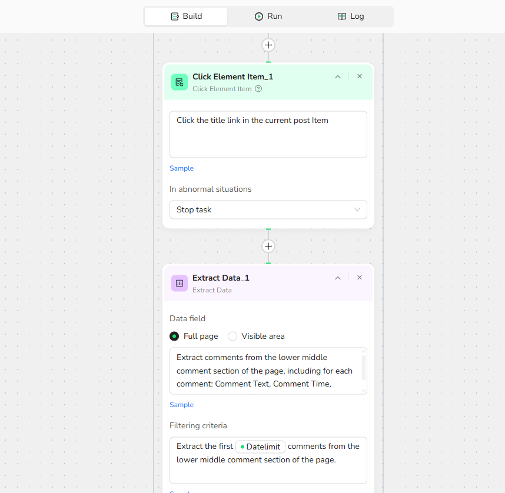This screenshot has height=493, width=505.
Task: Collapse the Click Element Item_1 card
Action: coord(338,76)
